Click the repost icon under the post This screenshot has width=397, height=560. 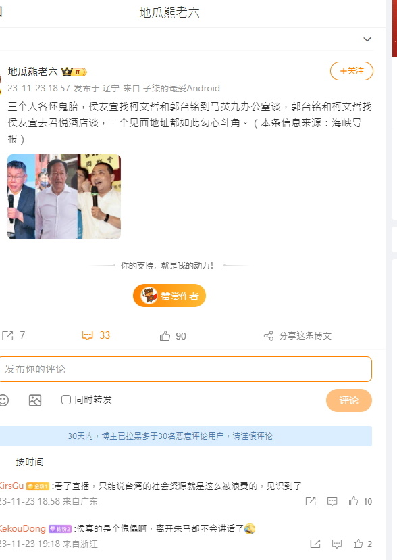[7, 335]
